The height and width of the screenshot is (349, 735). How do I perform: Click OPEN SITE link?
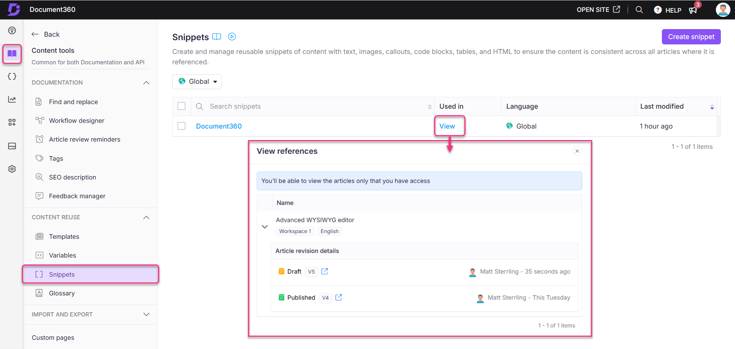point(598,10)
